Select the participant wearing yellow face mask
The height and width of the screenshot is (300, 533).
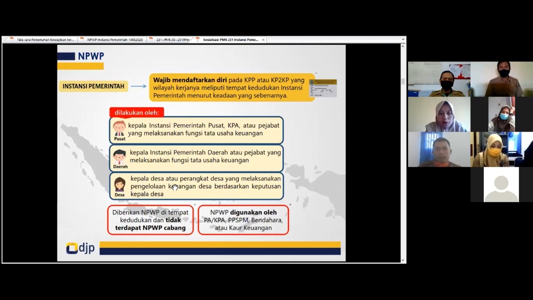pos(494,150)
